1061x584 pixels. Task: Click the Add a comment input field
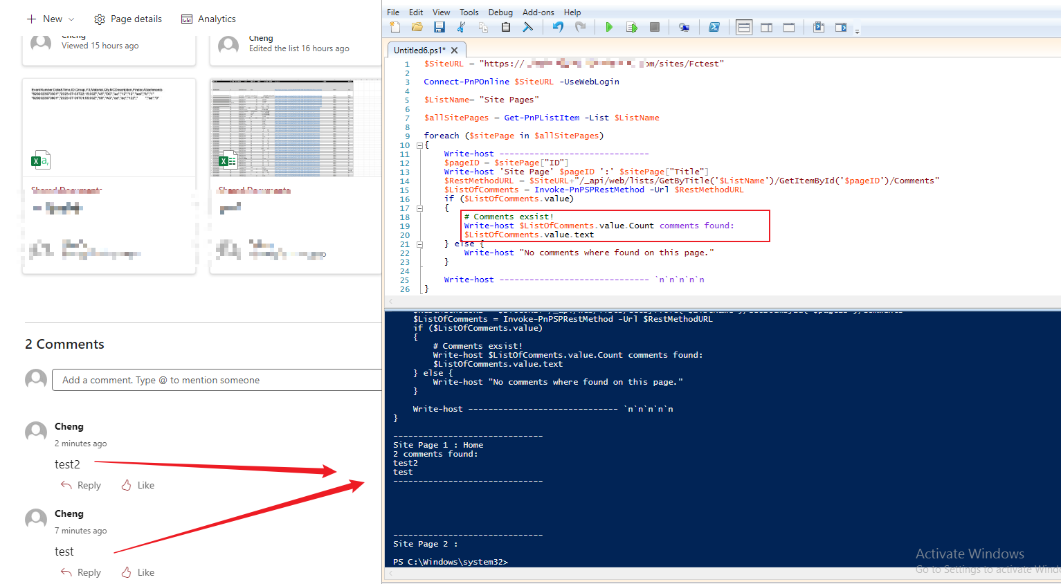point(218,380)
